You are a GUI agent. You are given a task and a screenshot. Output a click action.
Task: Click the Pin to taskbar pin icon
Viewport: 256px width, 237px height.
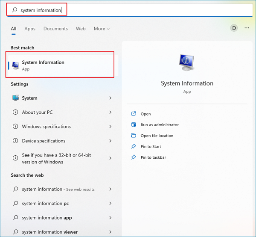134,157
